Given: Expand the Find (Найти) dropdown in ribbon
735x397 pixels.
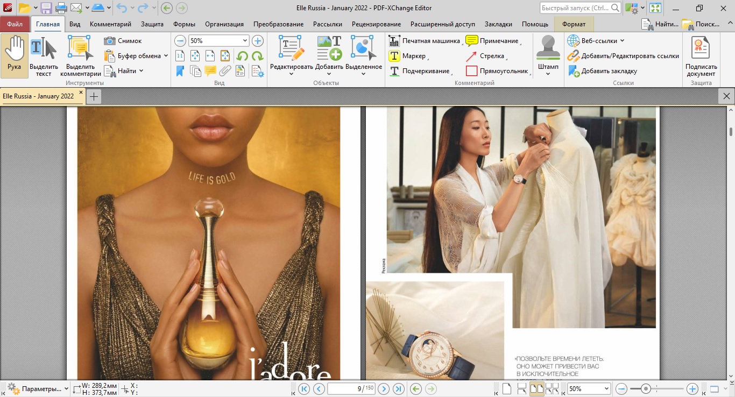Looking at the screenshot, I should tap(142, 71).
